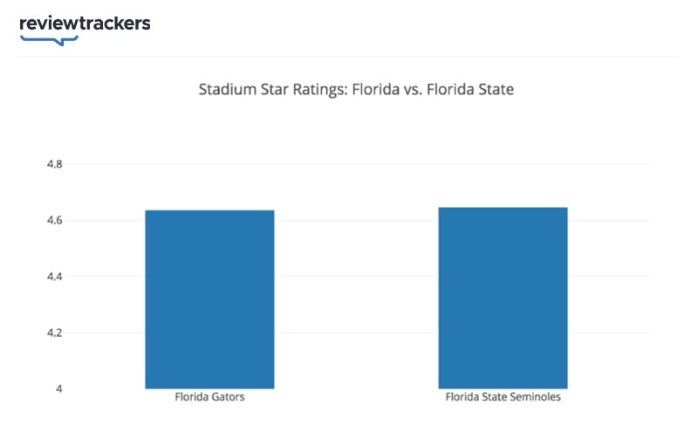This screenshot has height=433, width=698.
Task: Click the word Florida State in title
Action: pyautogui.click(x=470, y=89)
